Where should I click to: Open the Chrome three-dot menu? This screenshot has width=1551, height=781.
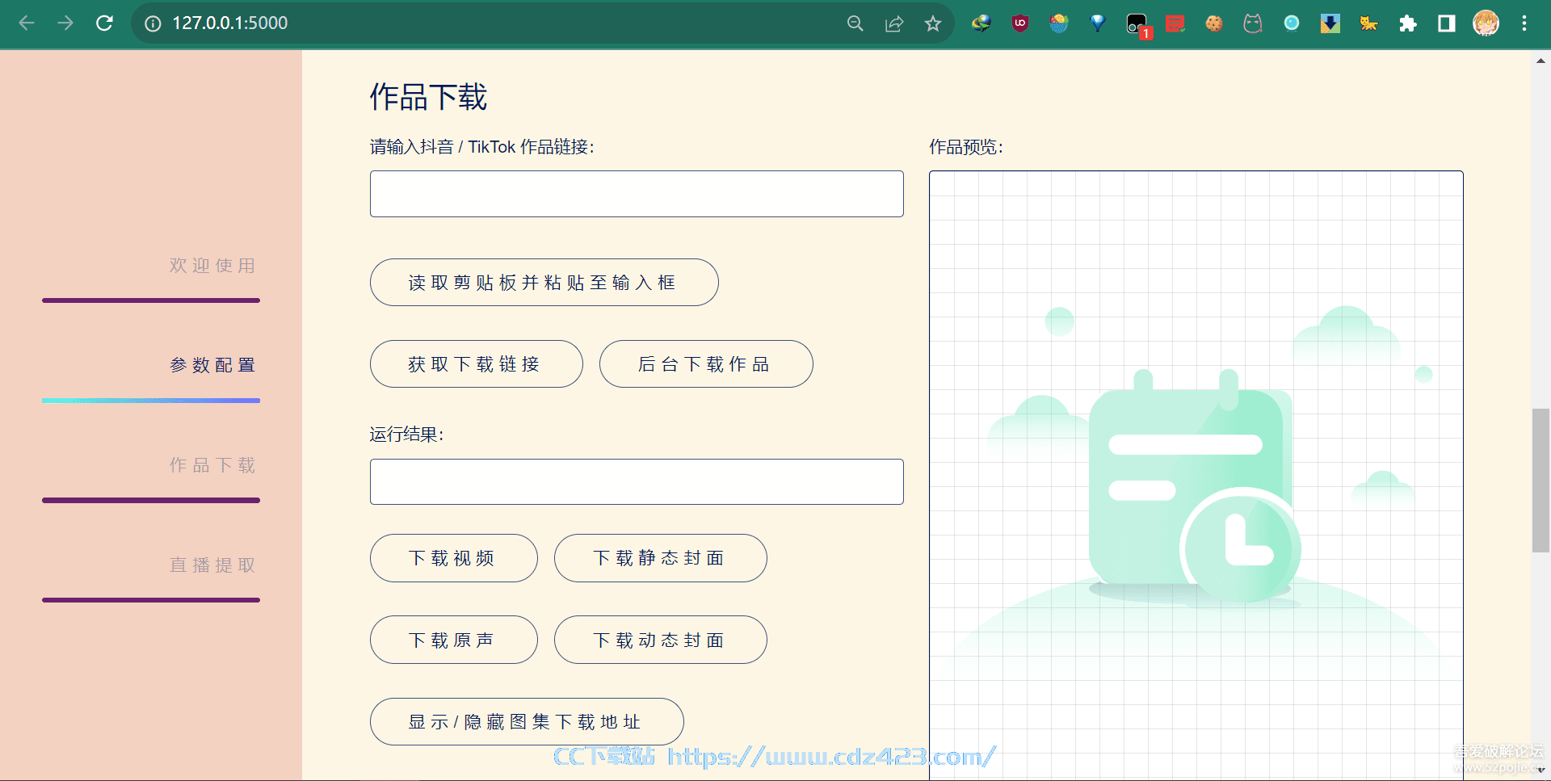[1524, 23]
